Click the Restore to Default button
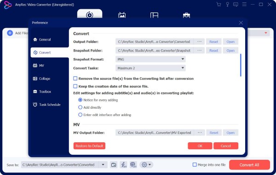 [x=89, y=146]
